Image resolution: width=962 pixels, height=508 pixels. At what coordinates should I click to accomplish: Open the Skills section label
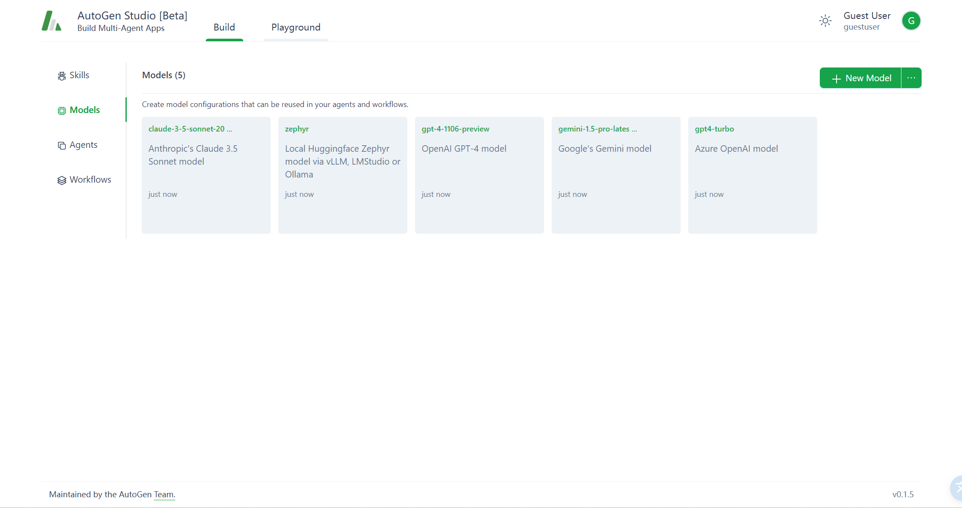79,75
